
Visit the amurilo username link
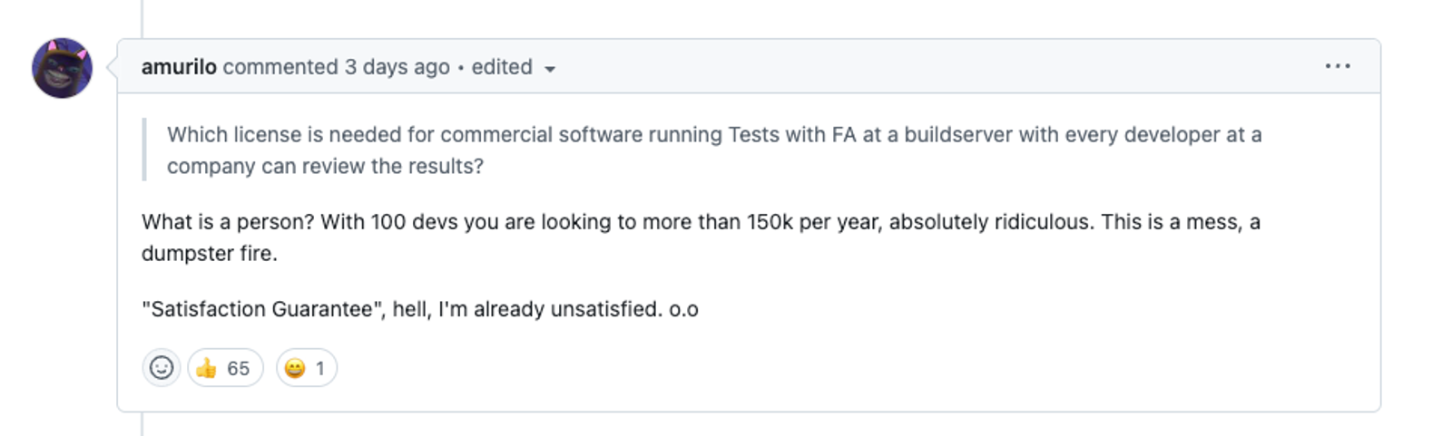179,67
